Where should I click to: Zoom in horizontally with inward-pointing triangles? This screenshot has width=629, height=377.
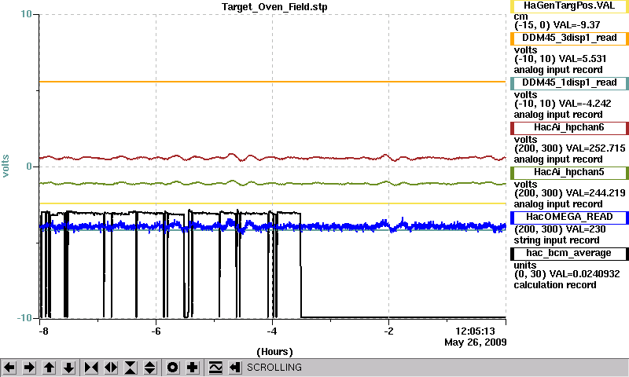(91, 368)
